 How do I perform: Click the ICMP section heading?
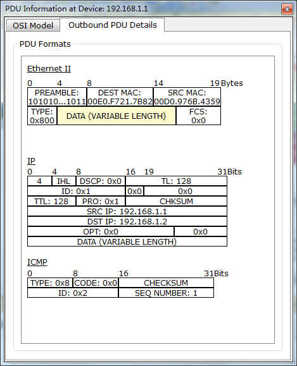click(x=37, y=262)
